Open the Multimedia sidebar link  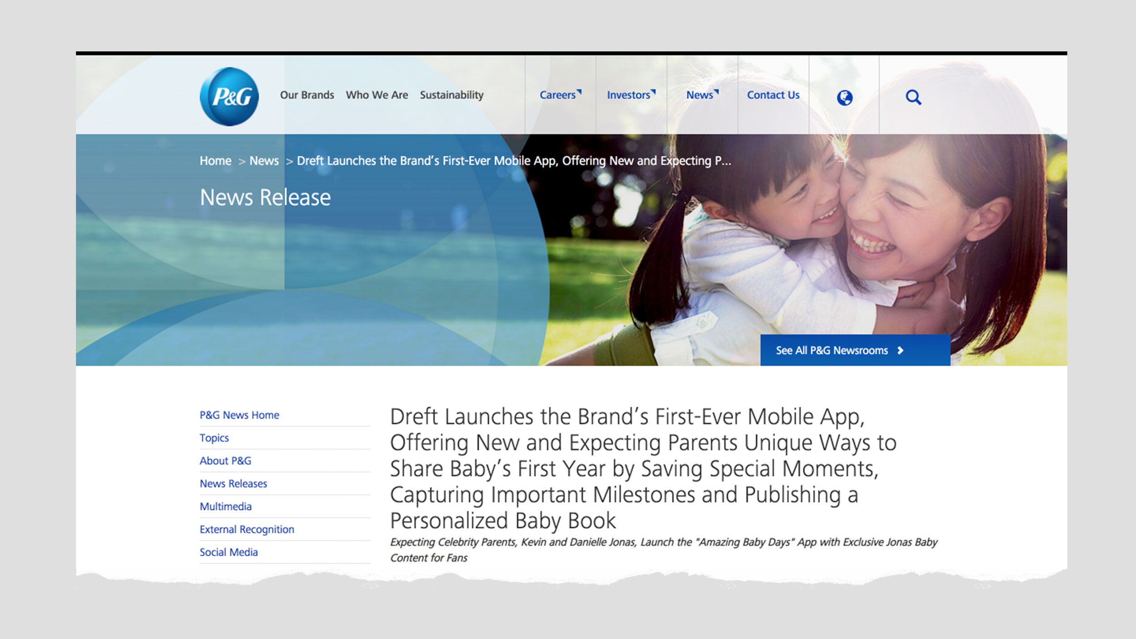pyautogui.click(x=226, y=506)
